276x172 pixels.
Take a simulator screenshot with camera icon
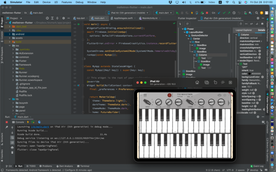pyautogui.click(x=207, y=82)
